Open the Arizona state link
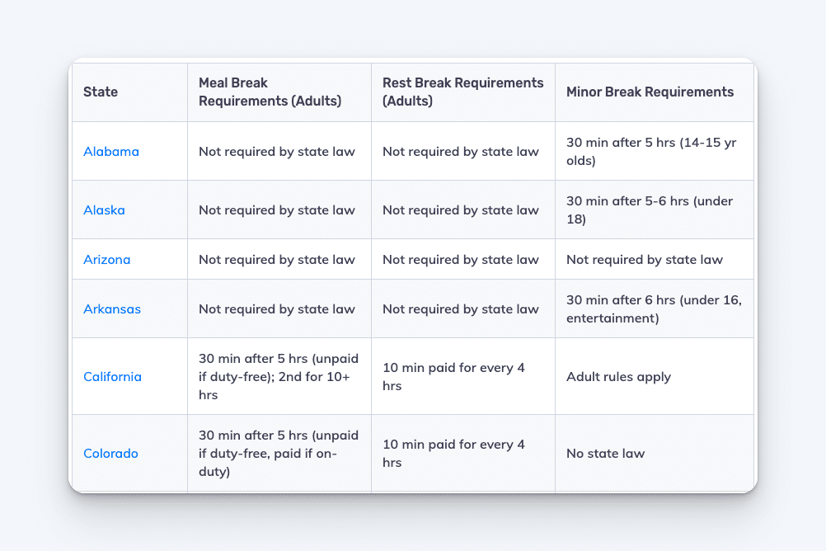 (107, 260)
